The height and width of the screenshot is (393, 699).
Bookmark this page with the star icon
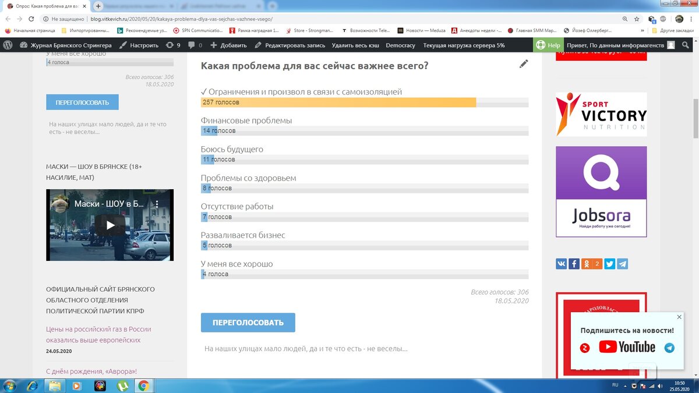(637, 19)
